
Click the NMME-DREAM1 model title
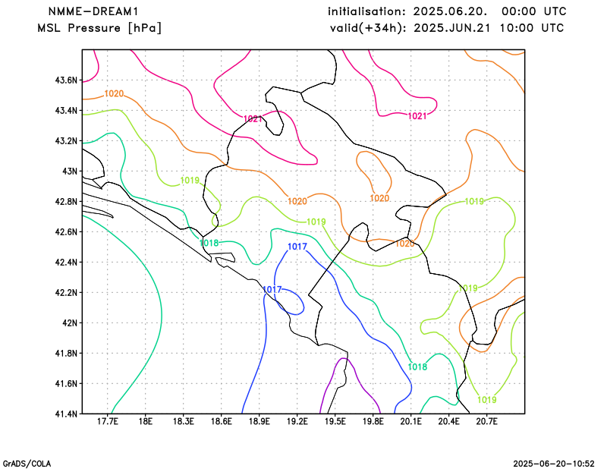coord(93,11)
